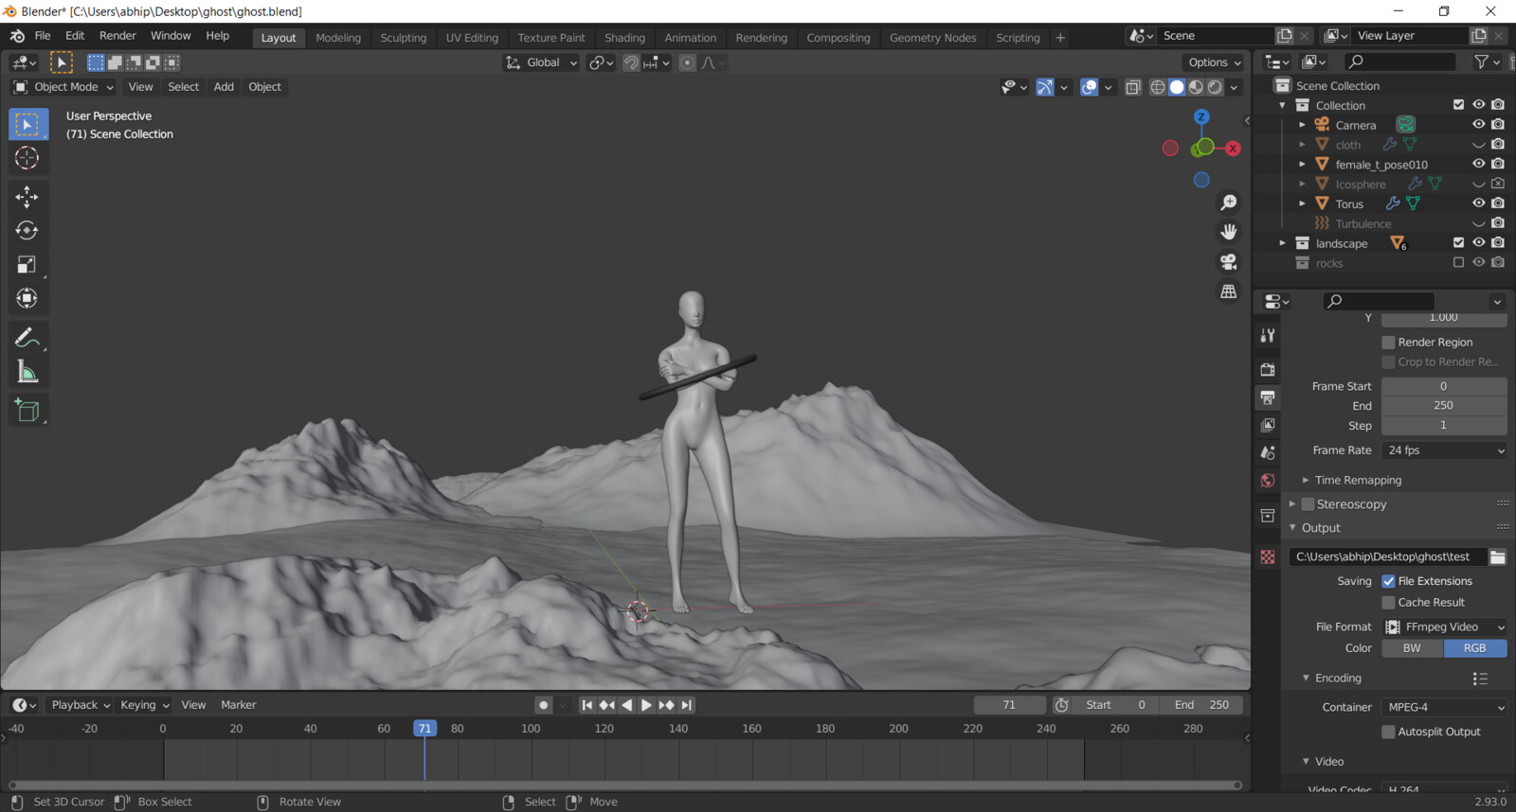Select the Add Cube tool

point(27,411)
